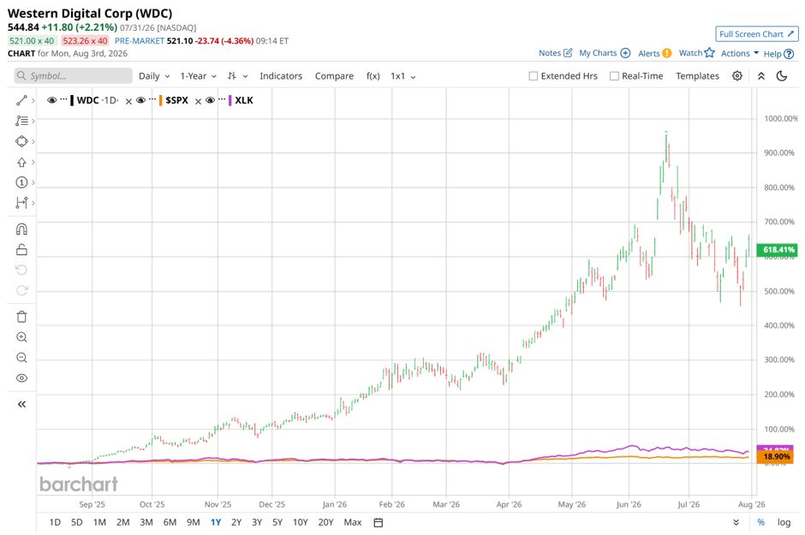Select the Max time range
This screenshot has width=805, height=535.
click(353, 523)
